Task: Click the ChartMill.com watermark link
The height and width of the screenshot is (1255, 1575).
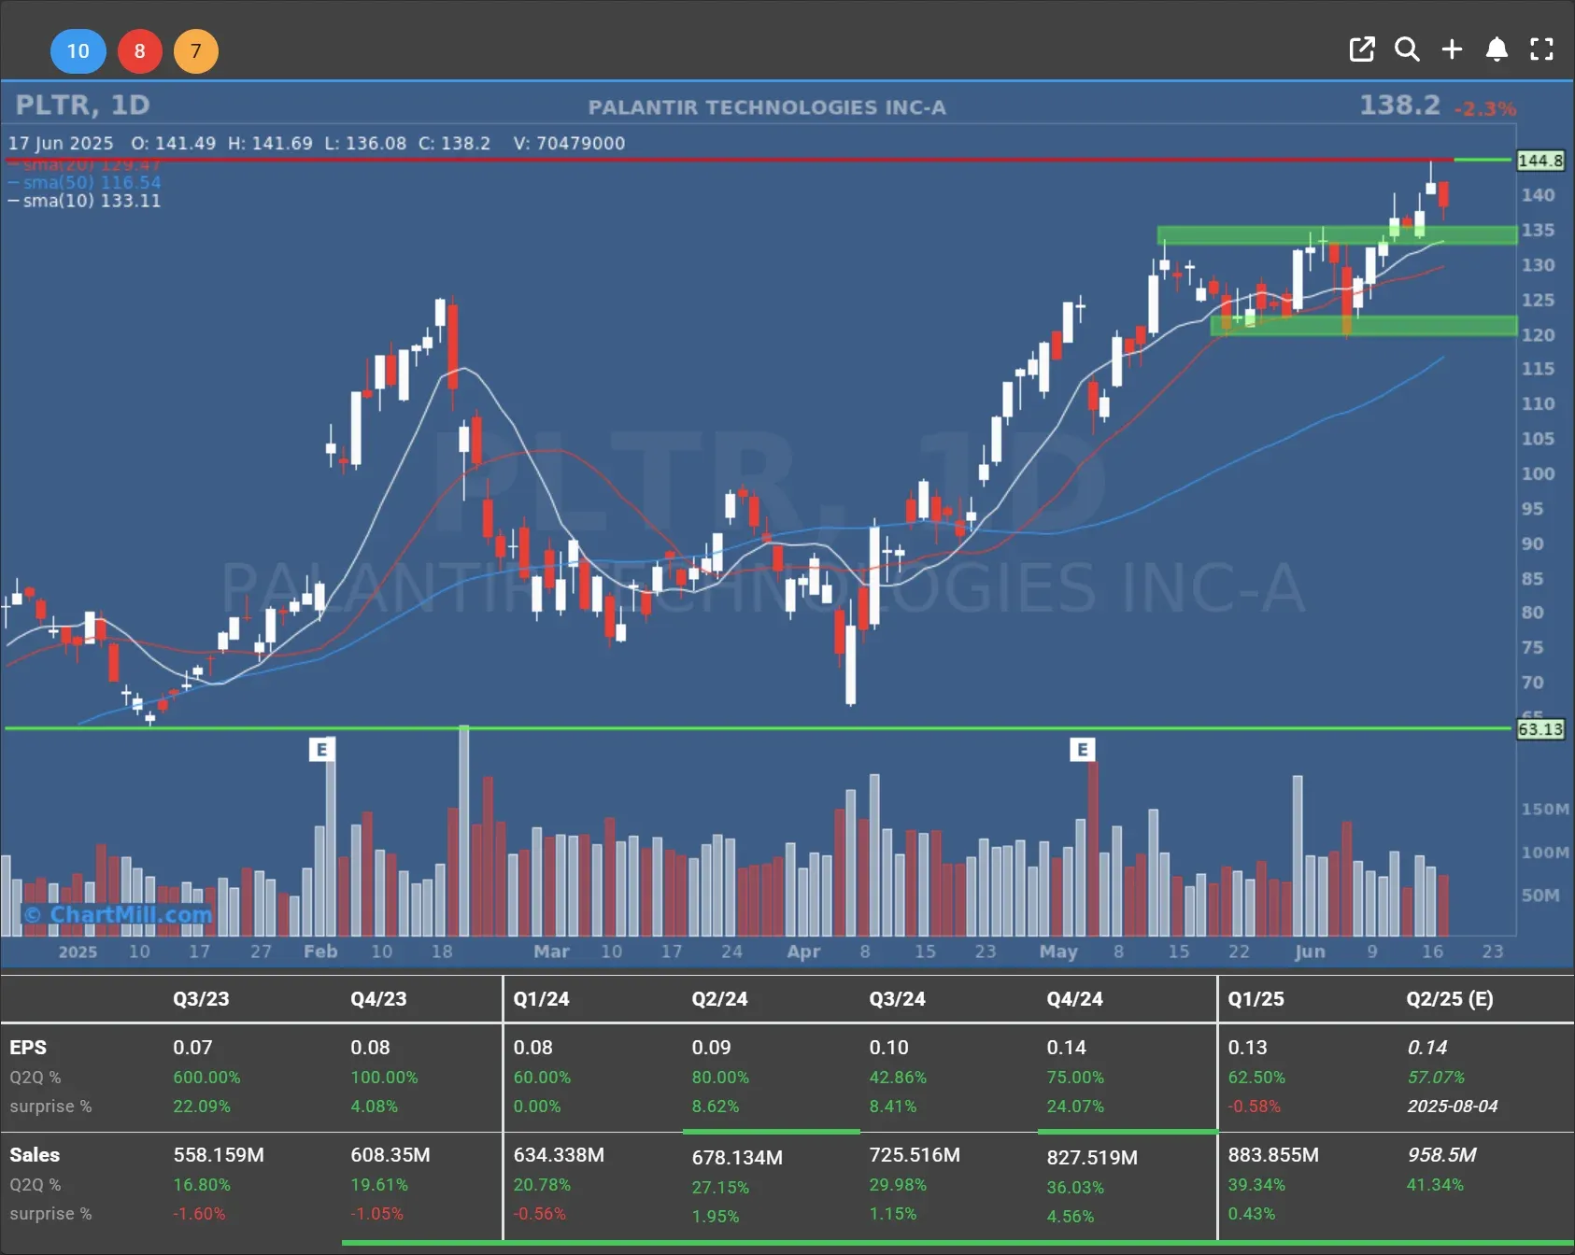Action: pos(119,914)
